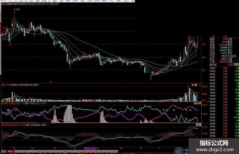The width and height of the screenshot is (239, 154).
Task: Click the MA60 moving average label
Action: click(x=54, y=4)
